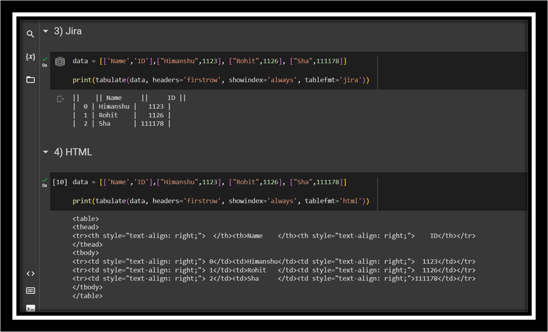
Task: Open the terminal from the sidebar
Action: pos(30,308)
